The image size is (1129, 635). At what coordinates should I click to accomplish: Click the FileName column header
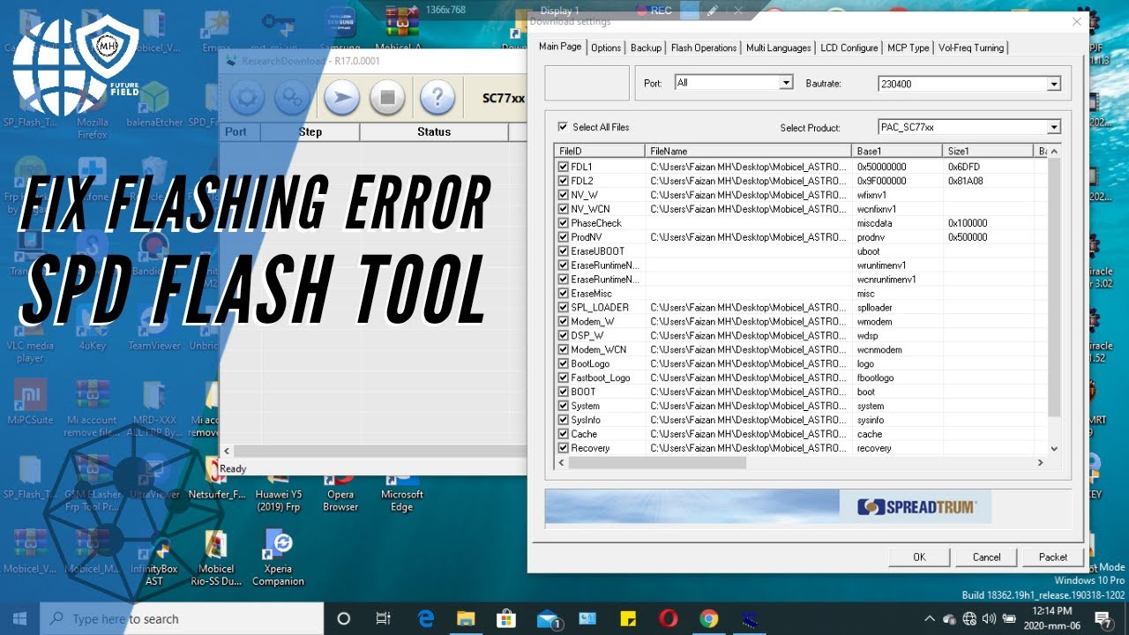click(x=749, y=152)
